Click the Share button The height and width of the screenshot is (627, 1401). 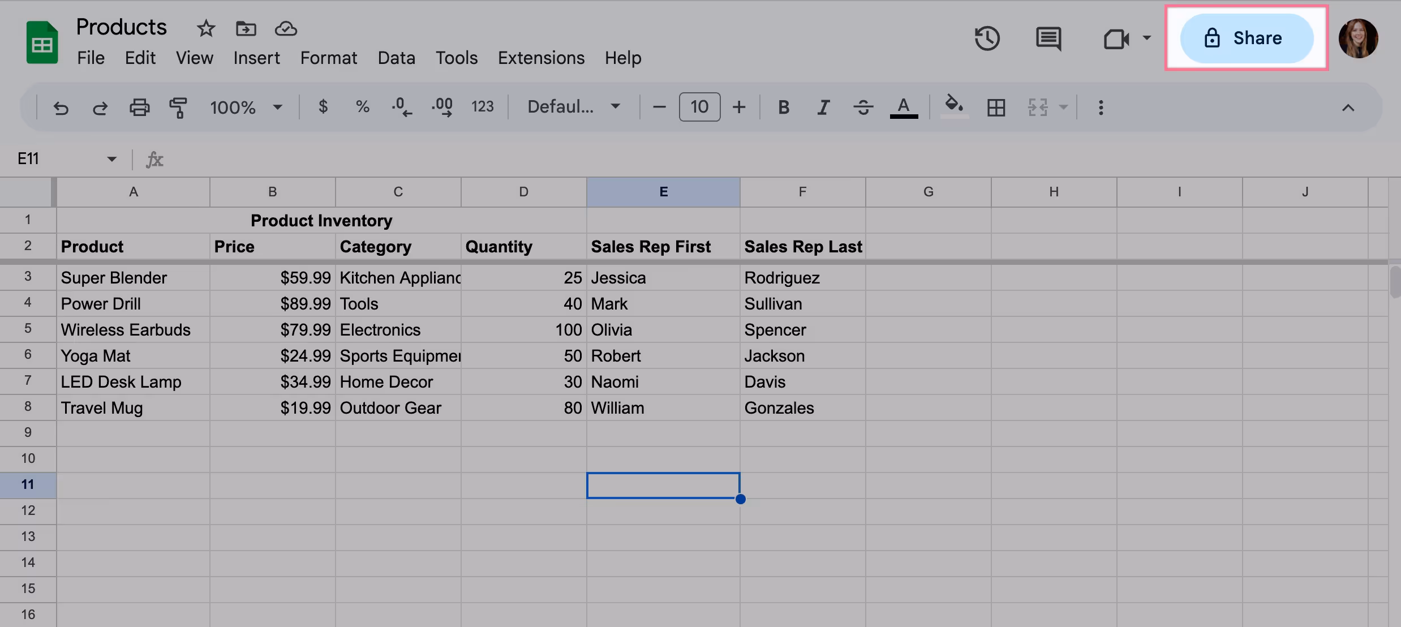1247,38
